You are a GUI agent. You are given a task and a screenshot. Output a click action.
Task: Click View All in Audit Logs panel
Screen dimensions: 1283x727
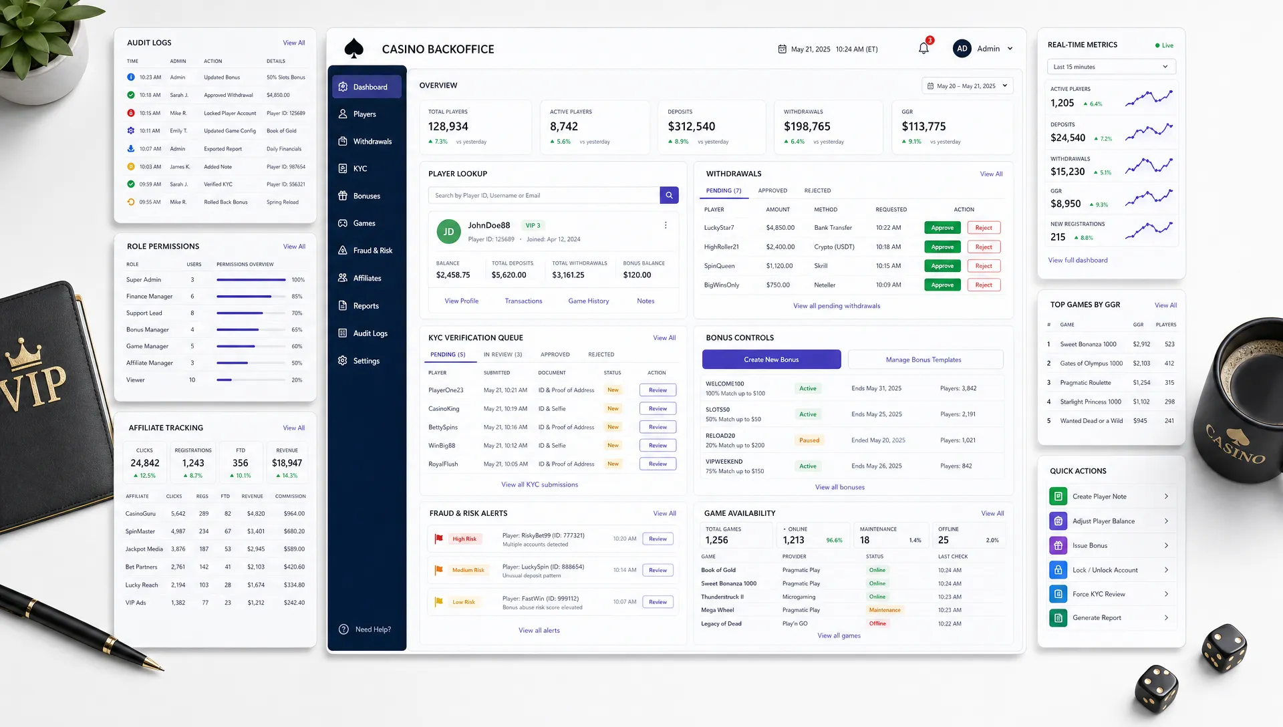tap(294, 43)
